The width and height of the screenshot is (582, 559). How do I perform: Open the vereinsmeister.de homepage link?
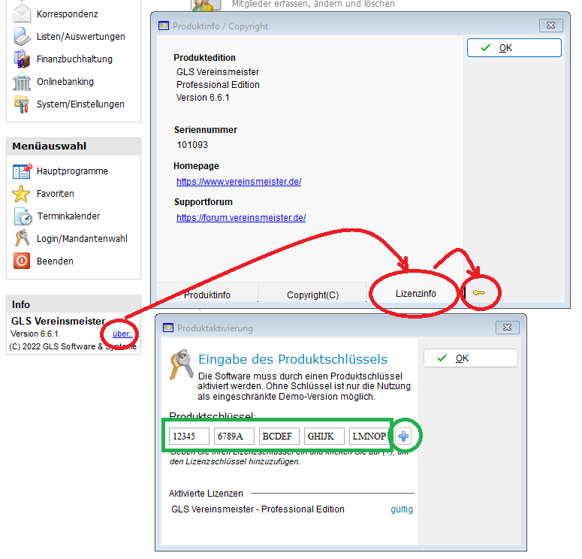239,182
